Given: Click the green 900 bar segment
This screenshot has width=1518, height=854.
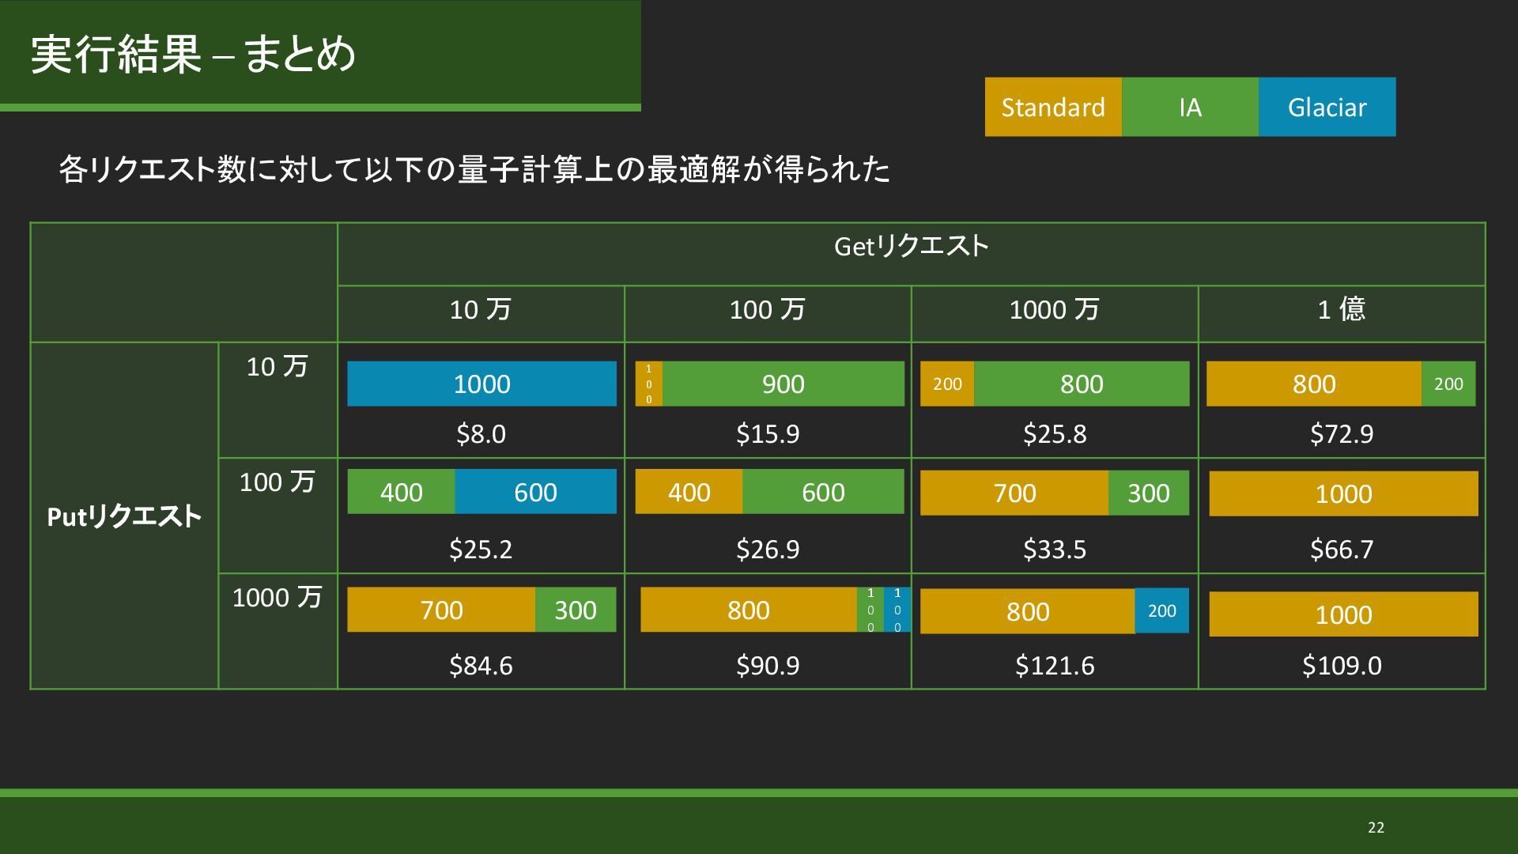Looking at the screenshot, I should coord(783,384).
